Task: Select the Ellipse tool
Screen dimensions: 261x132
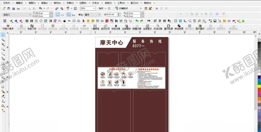Action: (3, 68)
